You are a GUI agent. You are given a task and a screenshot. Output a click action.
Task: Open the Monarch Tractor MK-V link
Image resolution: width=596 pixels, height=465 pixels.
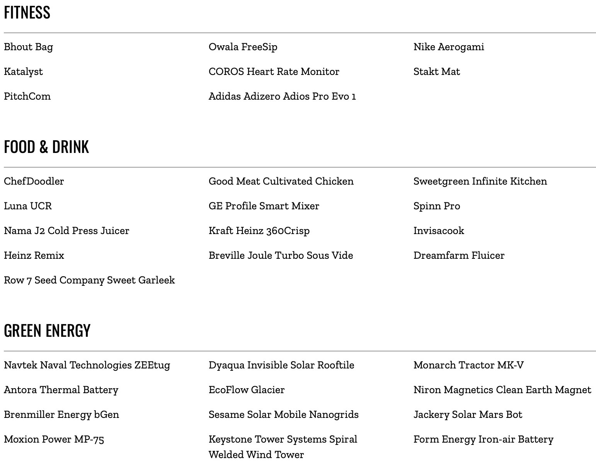click(469, 365)
